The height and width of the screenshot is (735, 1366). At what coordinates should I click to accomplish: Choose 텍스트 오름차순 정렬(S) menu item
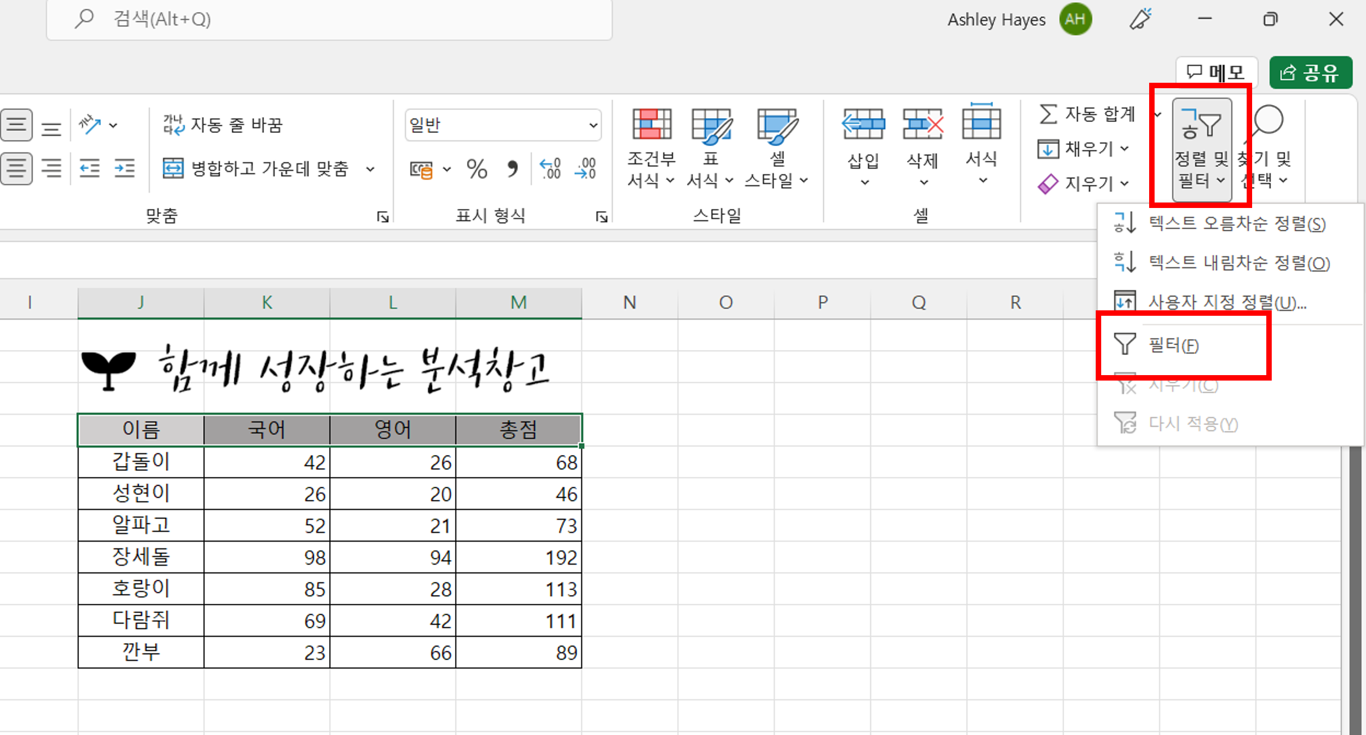pyautogui.click(x=1236, y=224)
